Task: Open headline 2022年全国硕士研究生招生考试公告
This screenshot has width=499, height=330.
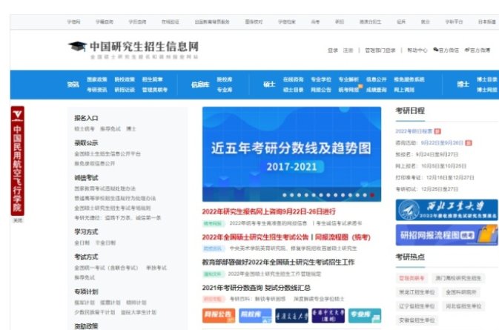Action: point(255,237)
